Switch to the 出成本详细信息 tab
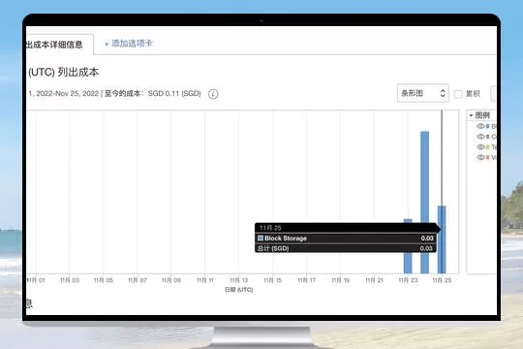523x349 pixels. [x=54, y=45]
